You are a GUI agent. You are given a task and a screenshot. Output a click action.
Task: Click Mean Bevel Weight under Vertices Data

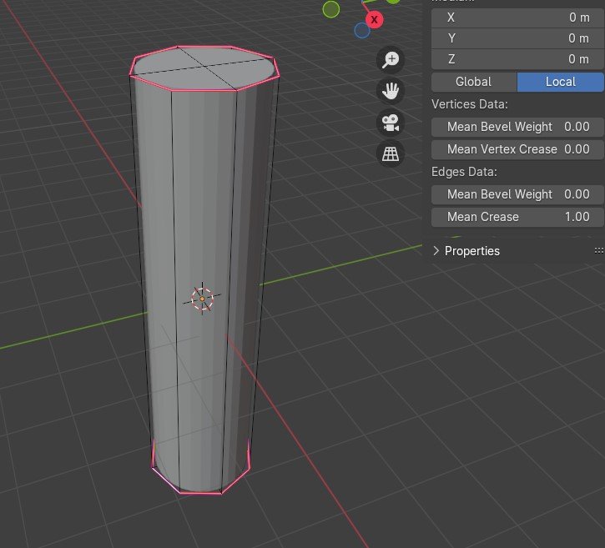pyautogui.click(x=517, y=127)
